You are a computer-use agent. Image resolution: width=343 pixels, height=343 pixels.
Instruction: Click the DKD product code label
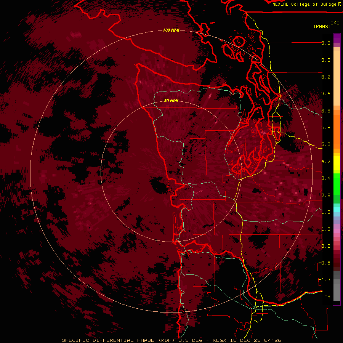pos(335,23)
